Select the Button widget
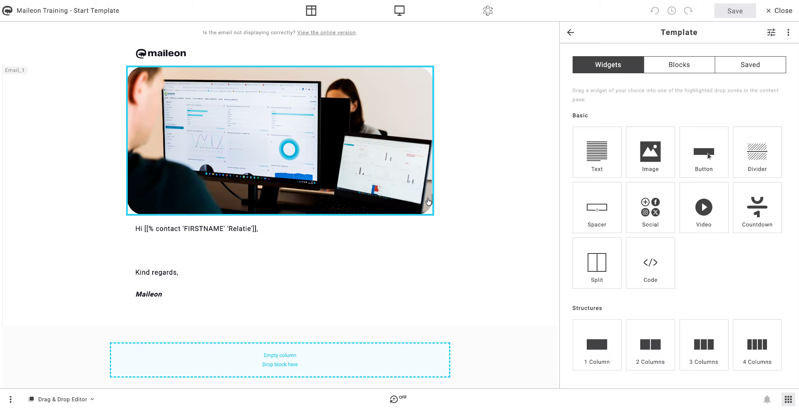This screenshot has width=799, height=410. 704,152
